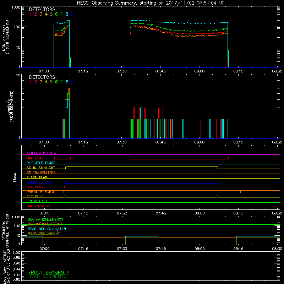Click the SAA_FLAG label
The width and height of the screenshot is (284, 284).
pyautogui.click(x=35, y=187)
